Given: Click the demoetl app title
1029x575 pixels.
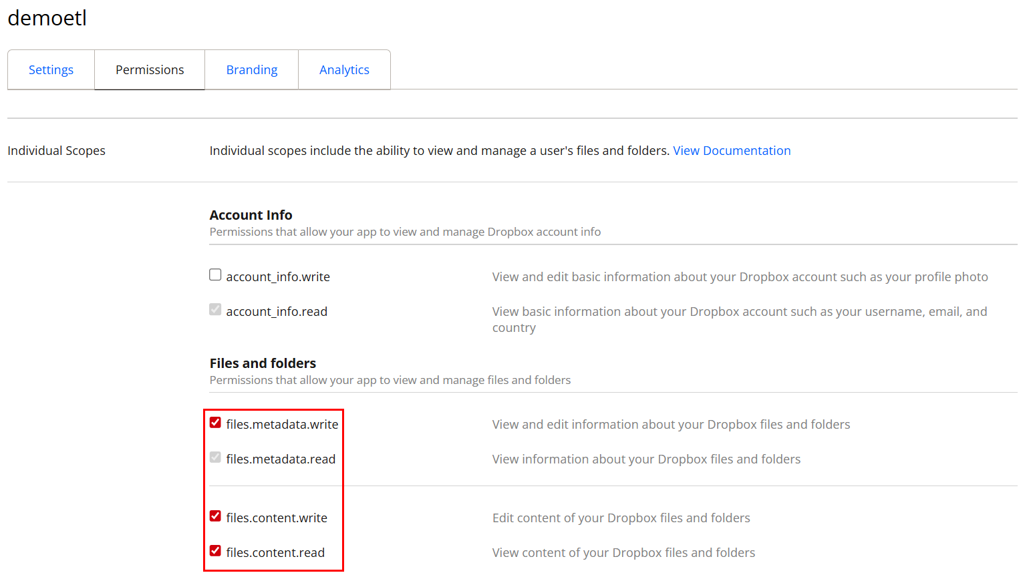Looking at the screenshot, I should click(x=47, y=18).
